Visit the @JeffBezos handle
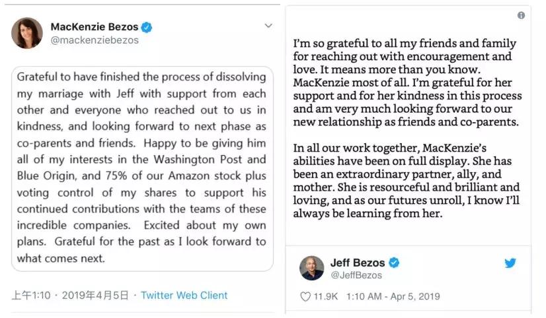This screenshot has height=318, width=546. (356, 274)
